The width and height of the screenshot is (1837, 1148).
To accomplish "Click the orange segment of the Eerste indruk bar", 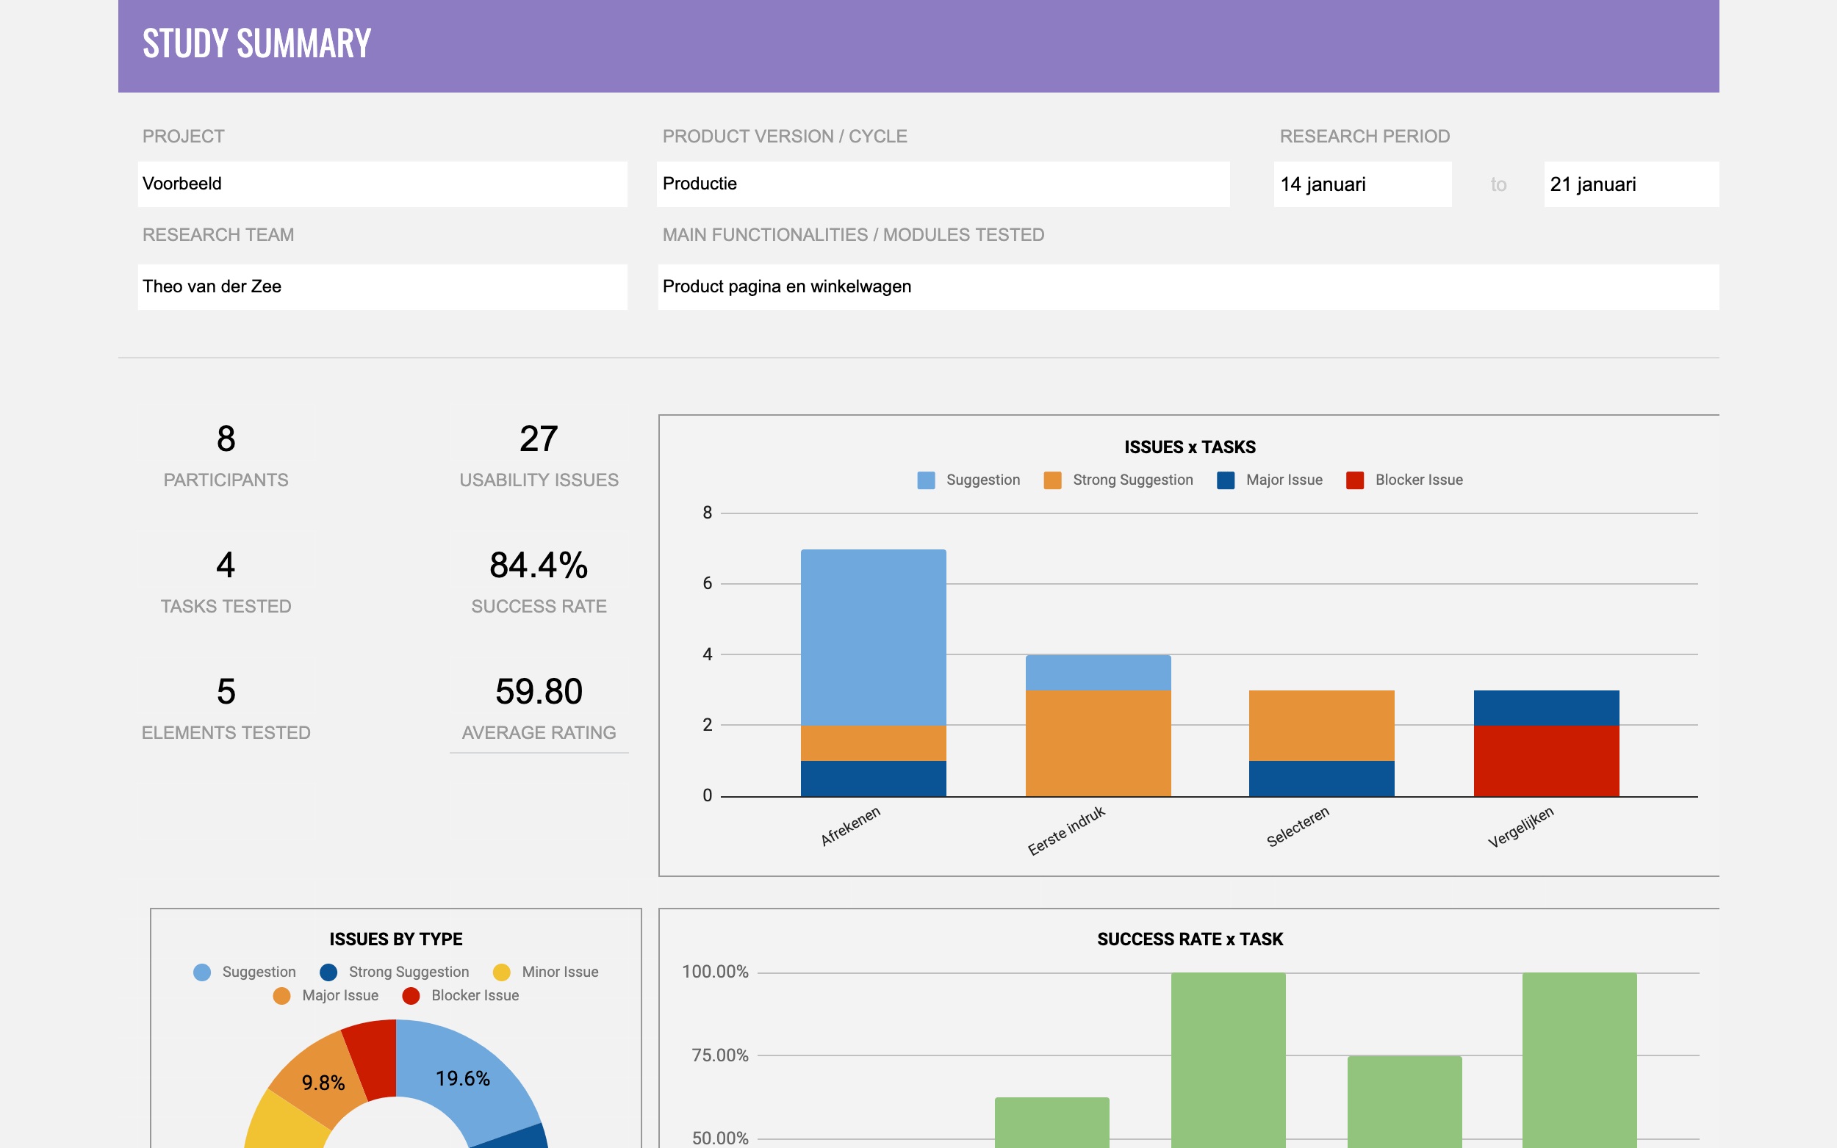I will point(1098,743).
